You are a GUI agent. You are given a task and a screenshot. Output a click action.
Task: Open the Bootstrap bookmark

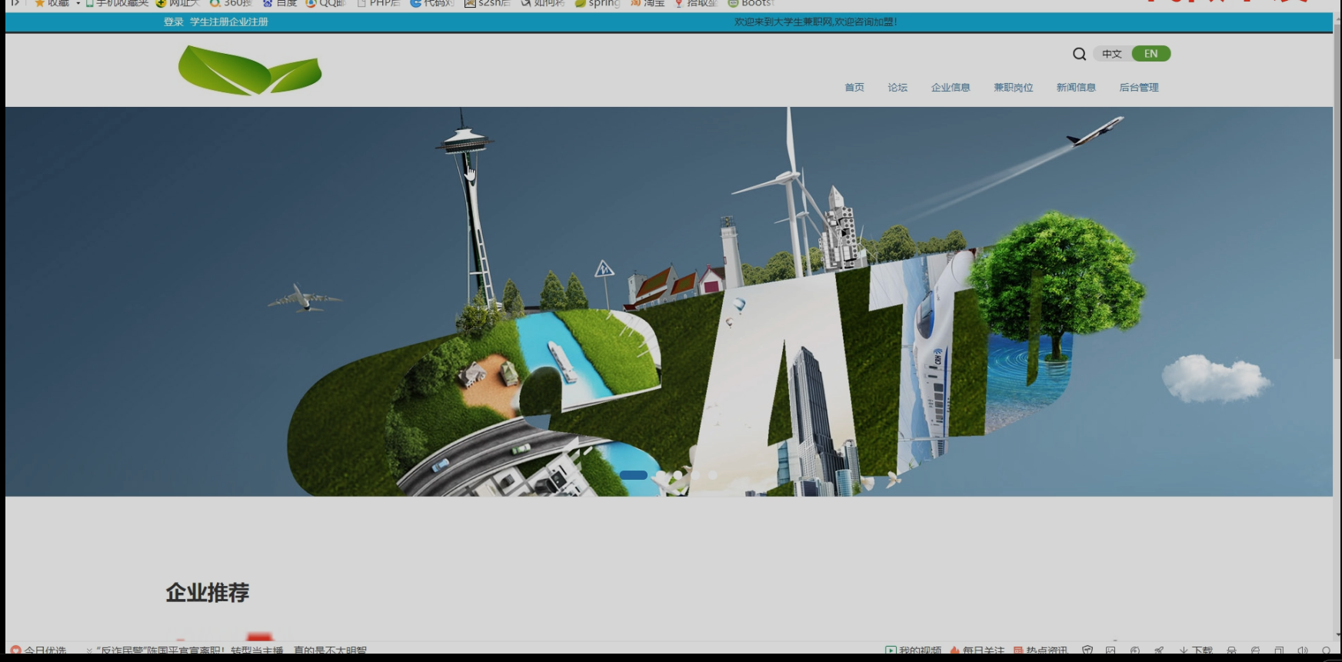[x=751, y=4]
